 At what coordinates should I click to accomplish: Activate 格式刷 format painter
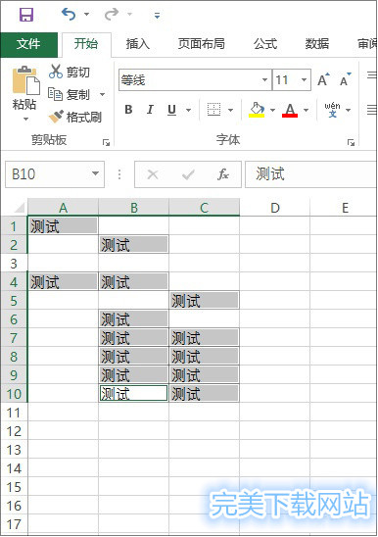tap(75, 118)
